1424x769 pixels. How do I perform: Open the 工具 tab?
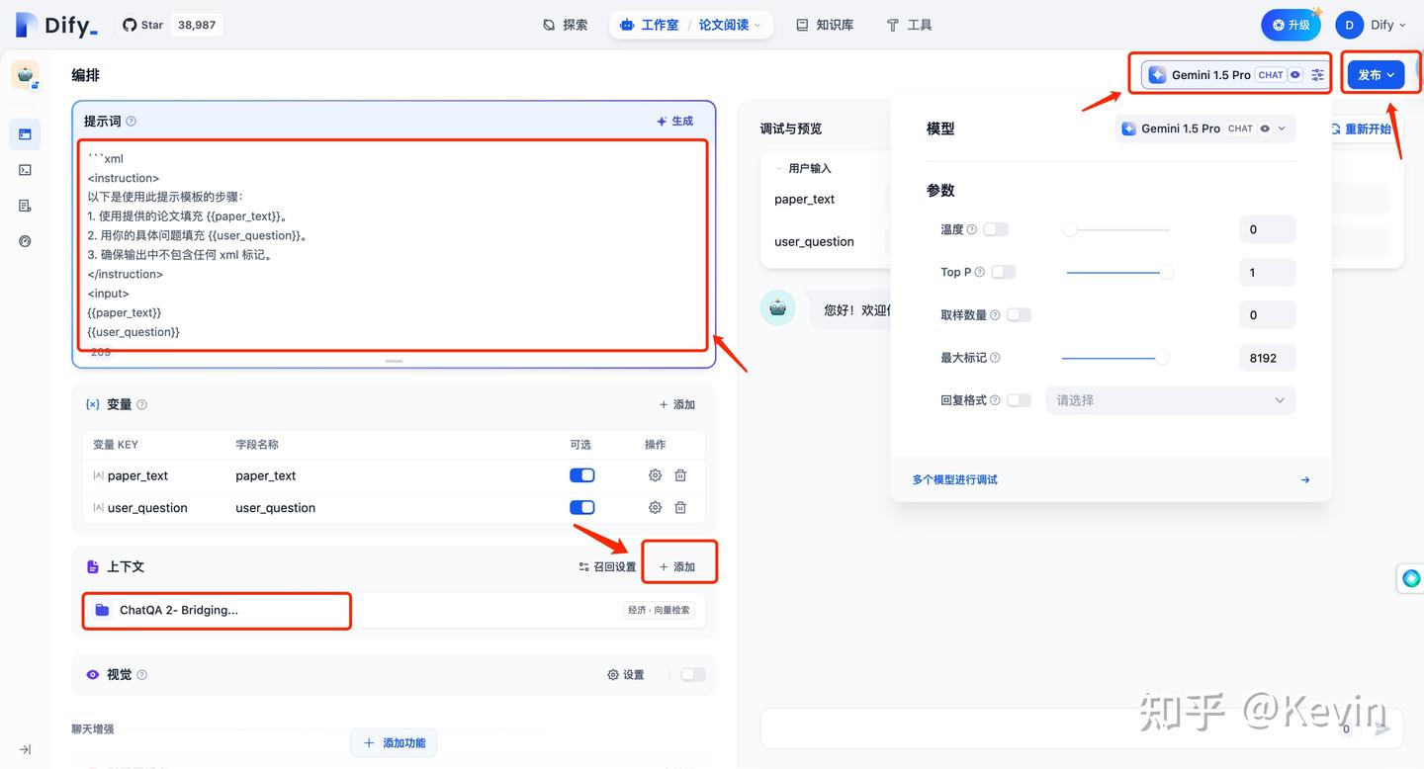pyautogui.click(x=909, y=25)
